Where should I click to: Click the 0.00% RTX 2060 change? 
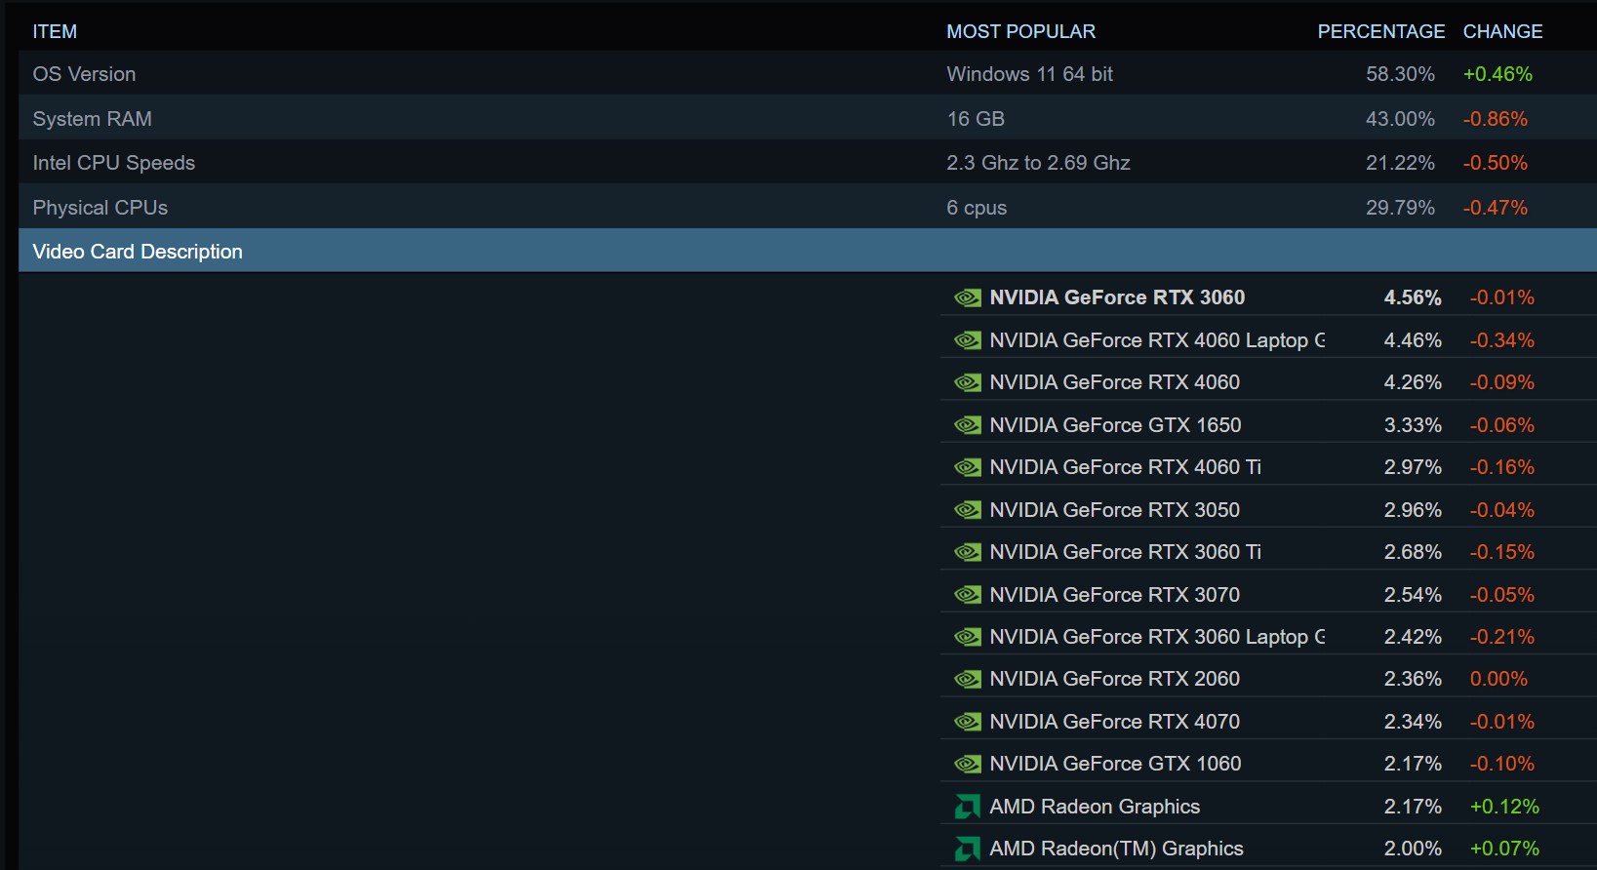click(x=1498, y=679)
